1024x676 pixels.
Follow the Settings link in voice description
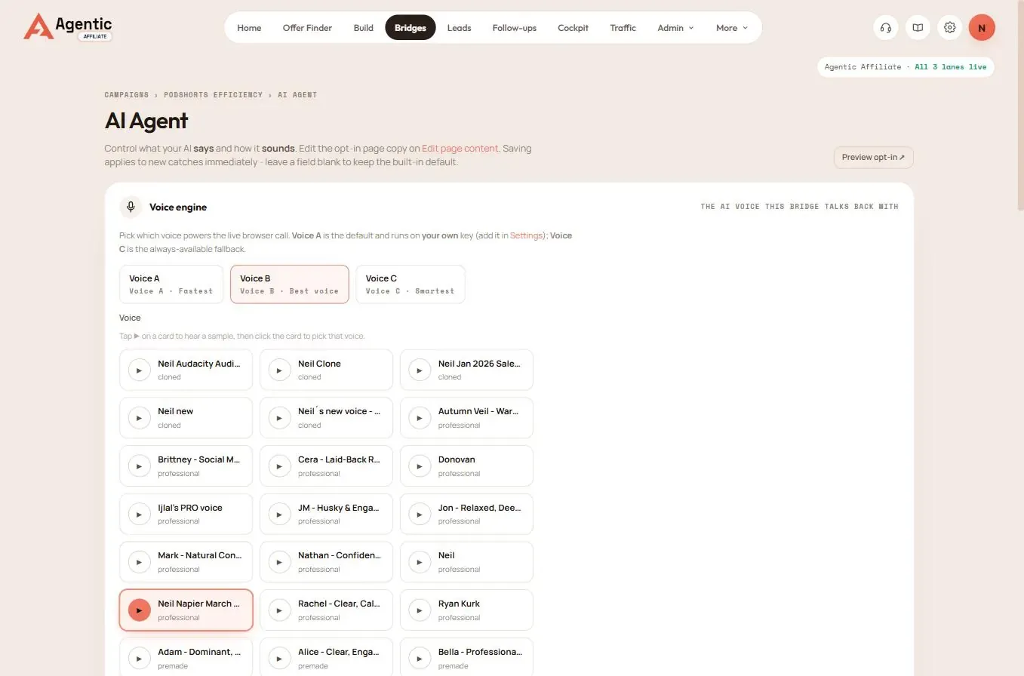[526, 235]
